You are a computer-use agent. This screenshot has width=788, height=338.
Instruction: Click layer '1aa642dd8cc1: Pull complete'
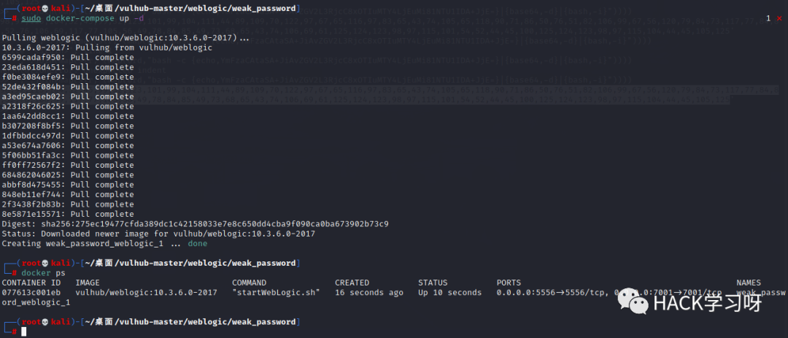pyautogui.click(x=68, y=117)
